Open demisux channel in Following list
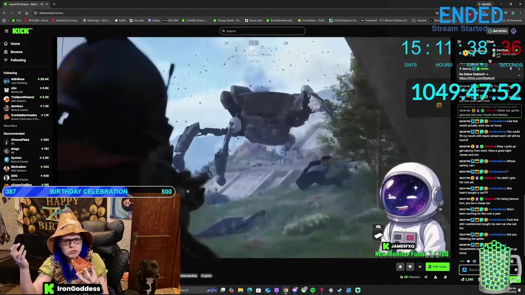 tap(26, 107)
